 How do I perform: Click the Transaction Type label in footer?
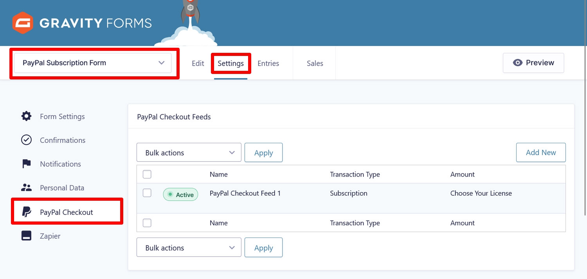pos(355,223)
